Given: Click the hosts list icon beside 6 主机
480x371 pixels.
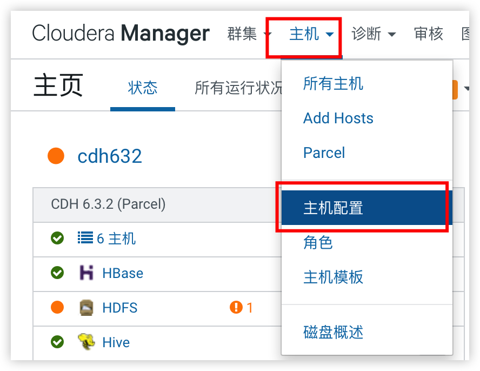Looking at the screenshot, I should 85,238.
